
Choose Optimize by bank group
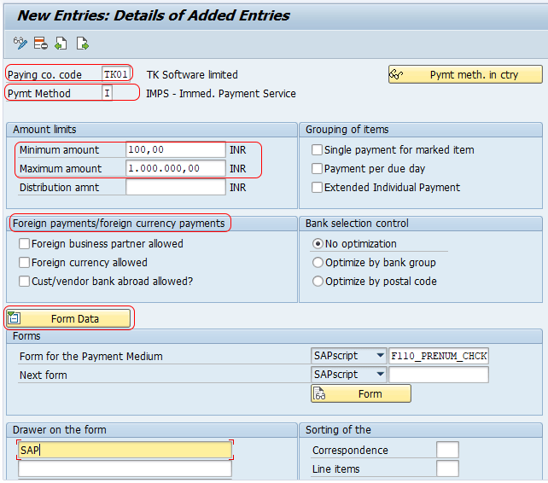pyautogui.click(x=318, y=263)
